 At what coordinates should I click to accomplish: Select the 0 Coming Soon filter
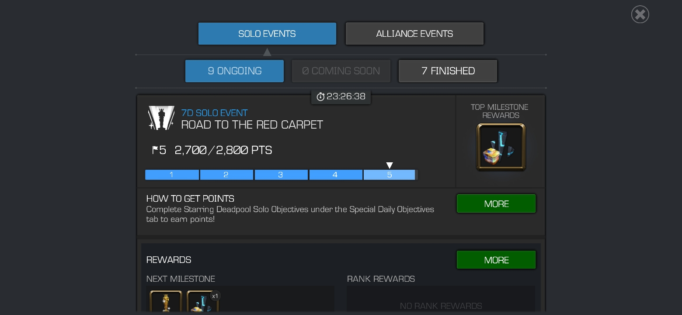coord(341,71)
